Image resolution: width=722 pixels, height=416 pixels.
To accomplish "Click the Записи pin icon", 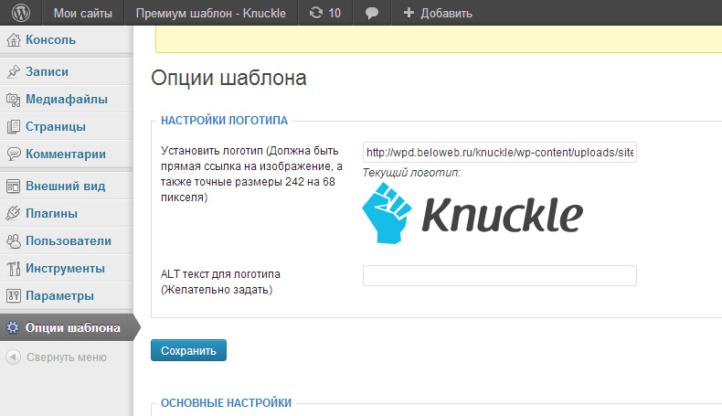I will pos(13,71).
